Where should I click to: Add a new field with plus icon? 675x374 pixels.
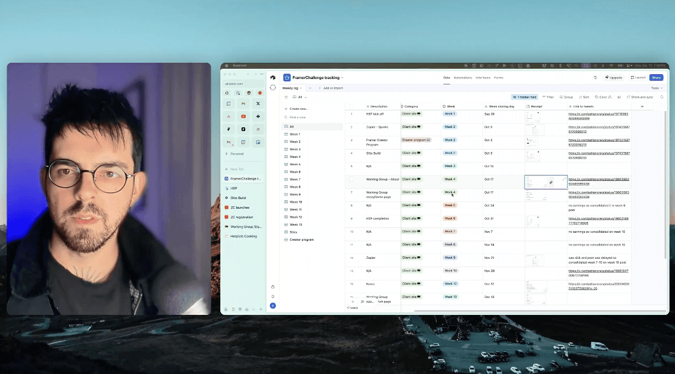[642, 107]
